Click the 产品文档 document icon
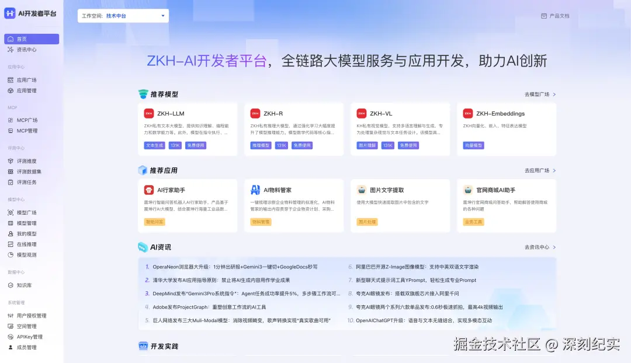 coord(544,16)
